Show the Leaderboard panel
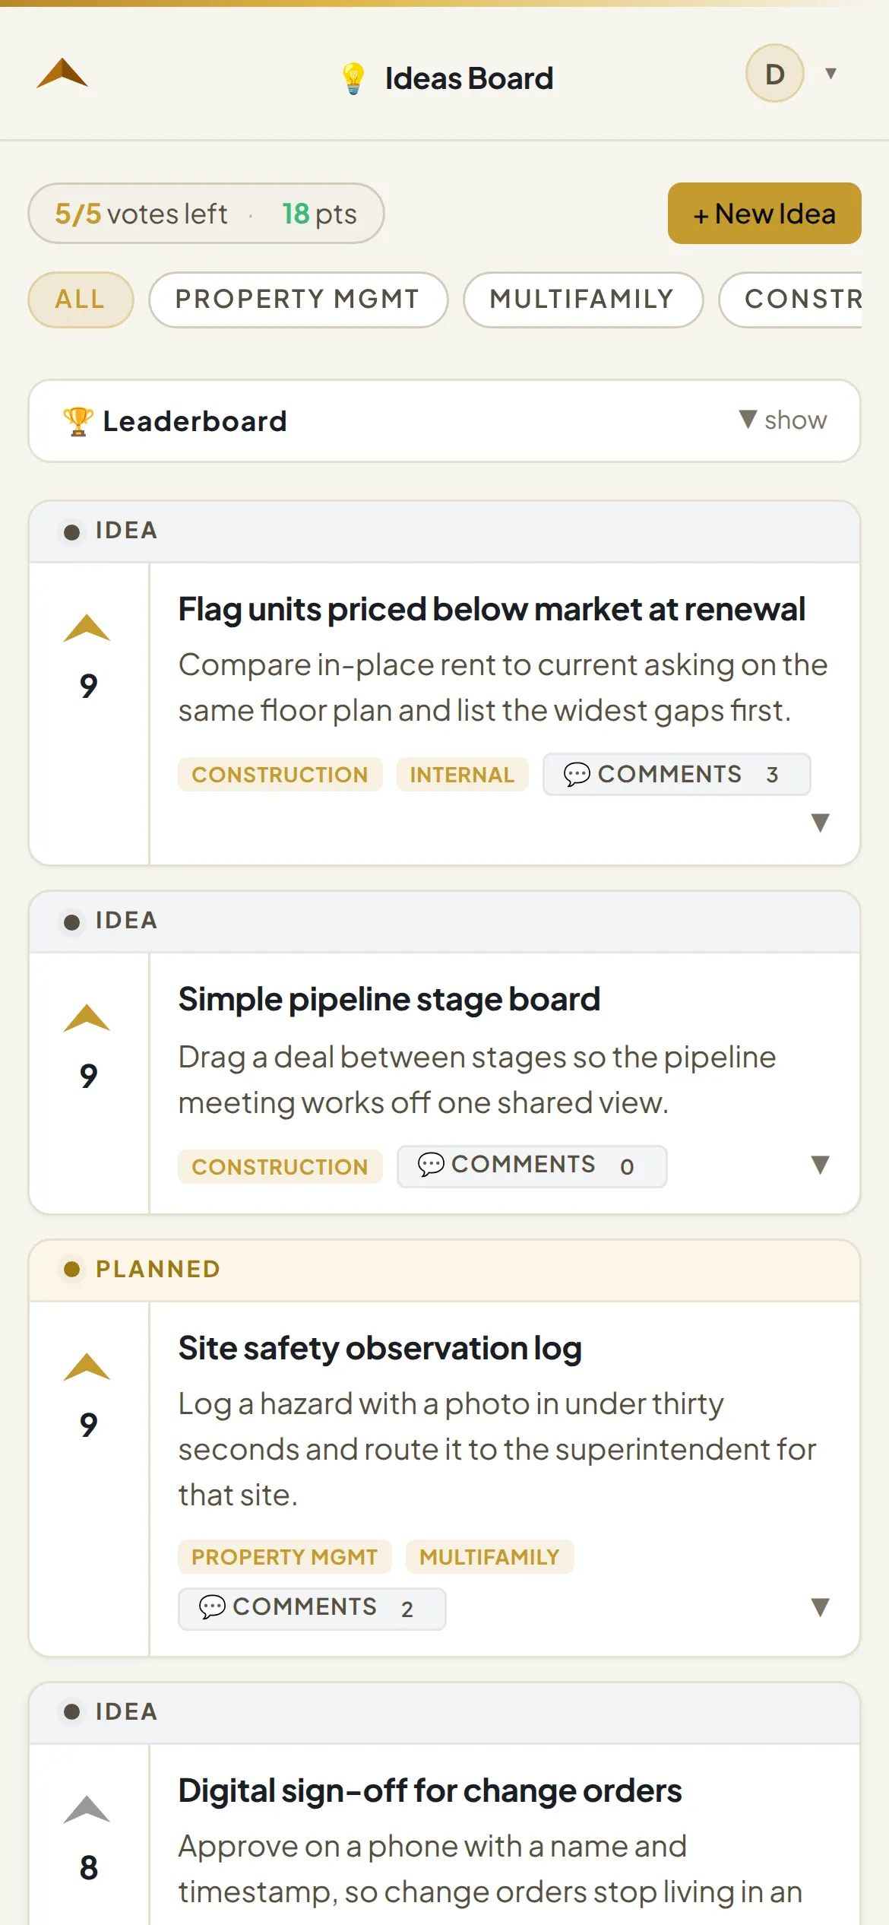The width and height of the screenshot is (889, 1925). pyautogui.click(x=783, y=420)
